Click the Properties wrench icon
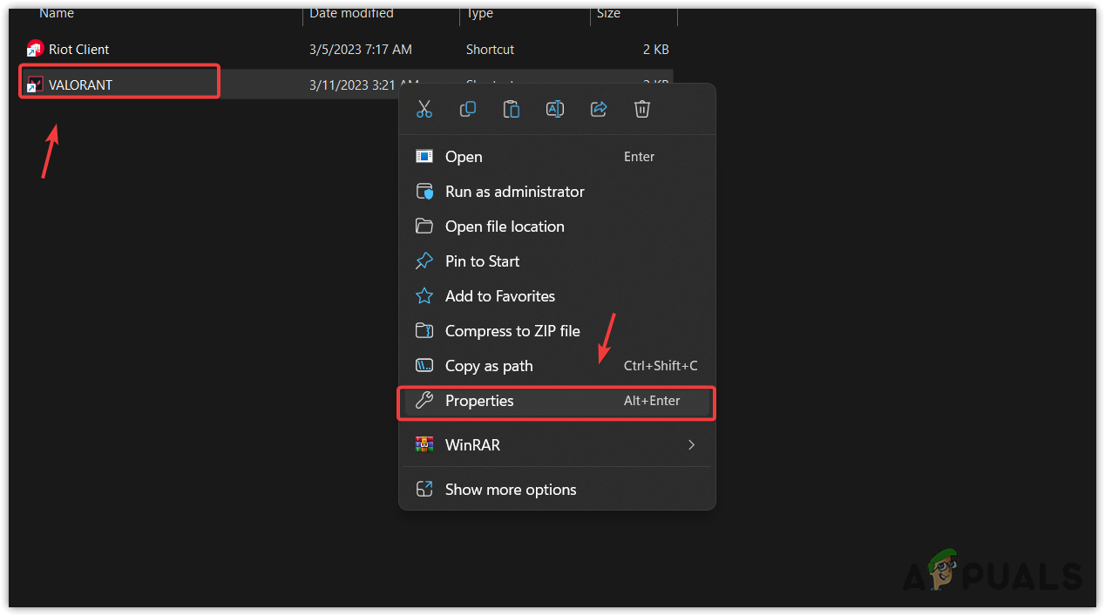The height and width of the screenshot is (616, 1105). pyautogui.click(x=424, y=401)
